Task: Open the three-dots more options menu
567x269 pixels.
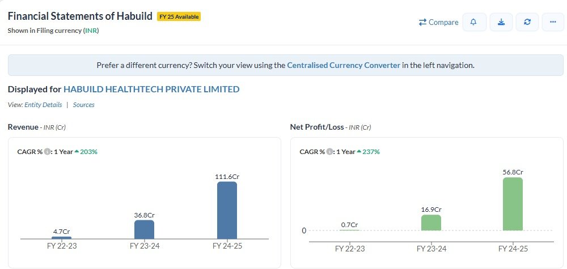Action: pos(553,23)
